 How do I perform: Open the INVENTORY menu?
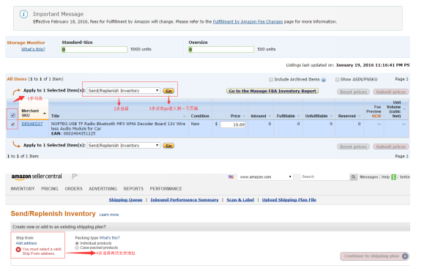tap(23, 189)
